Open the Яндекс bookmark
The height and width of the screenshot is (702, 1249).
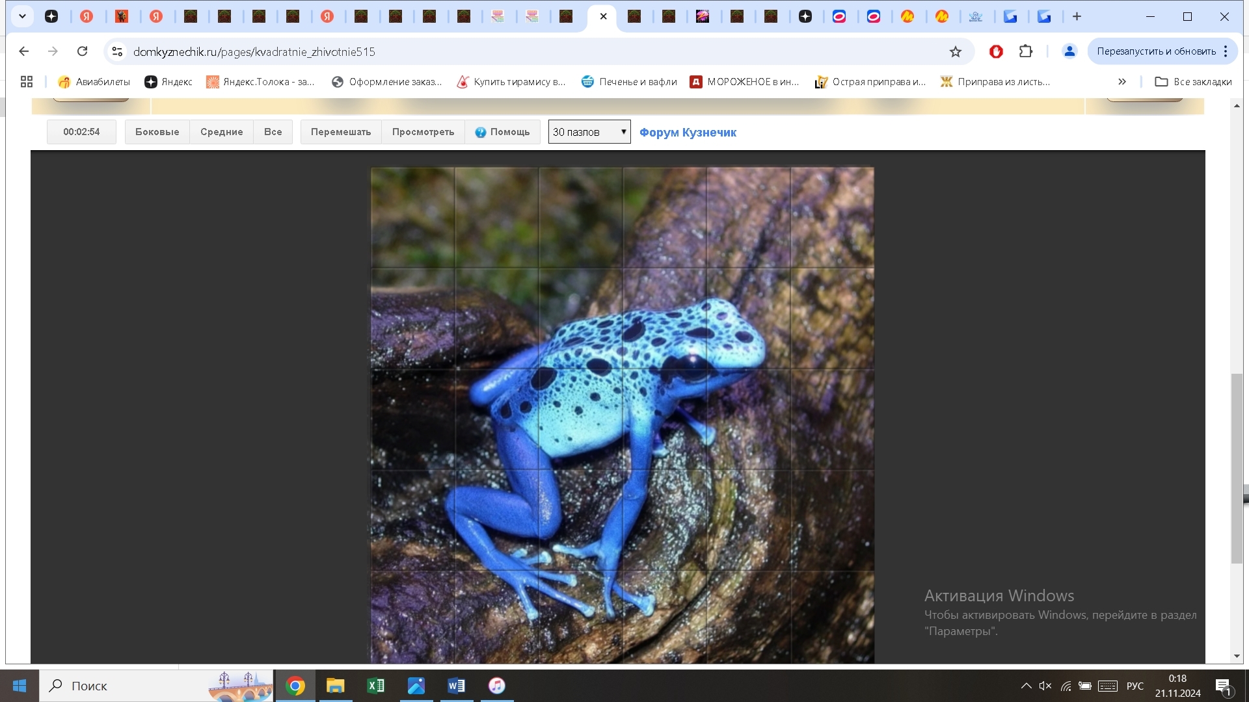168,81
